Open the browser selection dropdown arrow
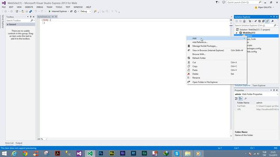 [x=68, y=11]
